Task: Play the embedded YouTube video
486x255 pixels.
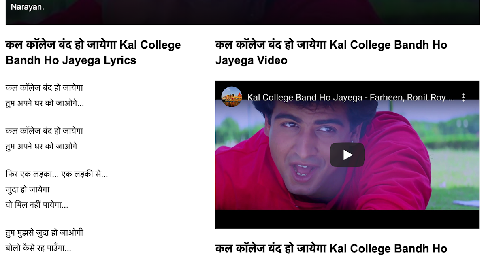Action: [x=347, y=155]
